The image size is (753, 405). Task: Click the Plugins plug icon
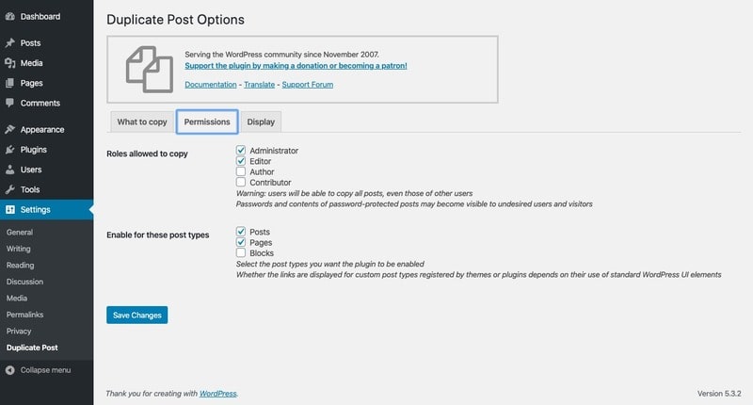[x=9, y=150]
